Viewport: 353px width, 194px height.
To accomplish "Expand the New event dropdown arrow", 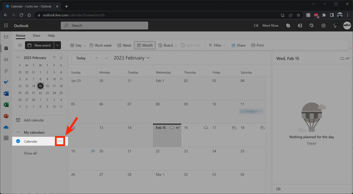I will [x=58, y=45].
